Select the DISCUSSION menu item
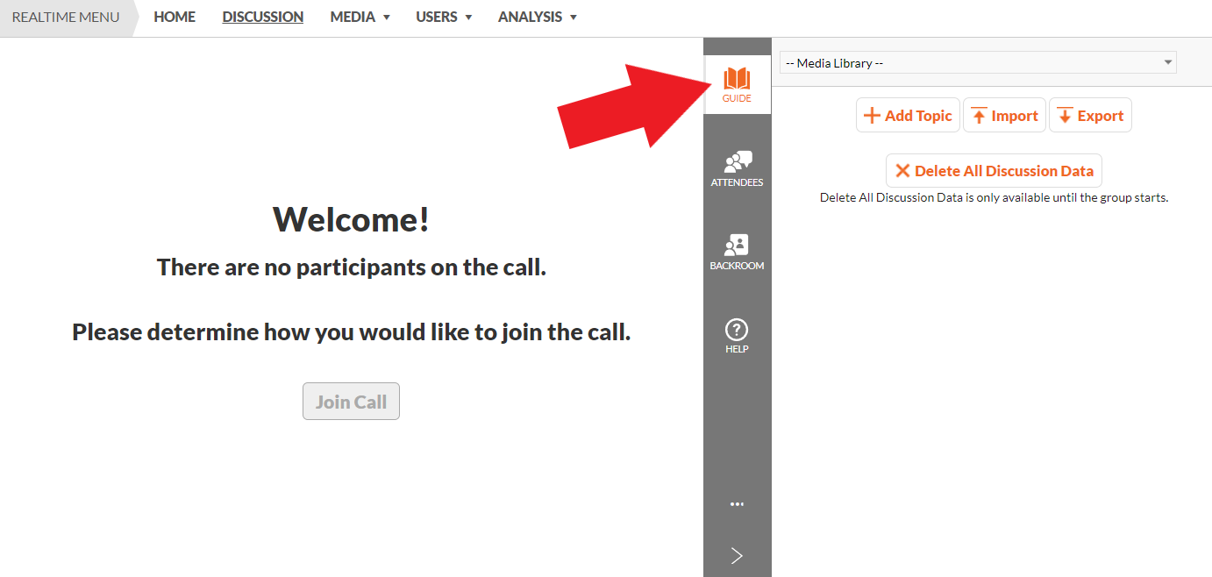Viewport: 1212px width, 577px height. click(x=262, y=17)
